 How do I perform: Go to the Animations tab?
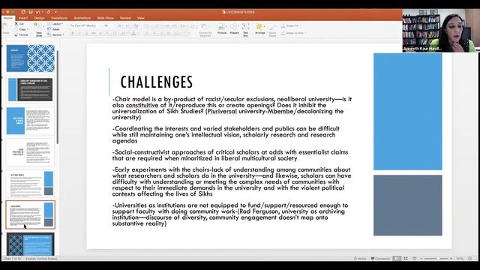point(82,18)
